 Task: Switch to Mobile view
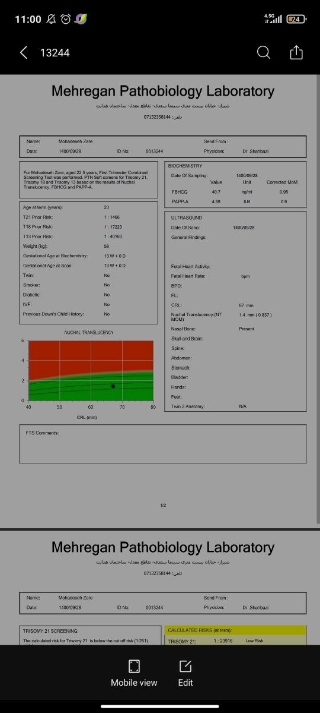(134, 673)
